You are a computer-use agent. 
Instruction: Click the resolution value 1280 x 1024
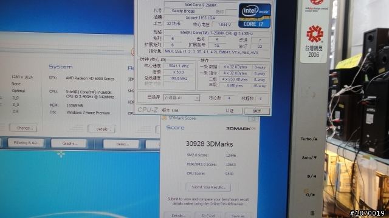pyautogui.click(x=22, y=77)
